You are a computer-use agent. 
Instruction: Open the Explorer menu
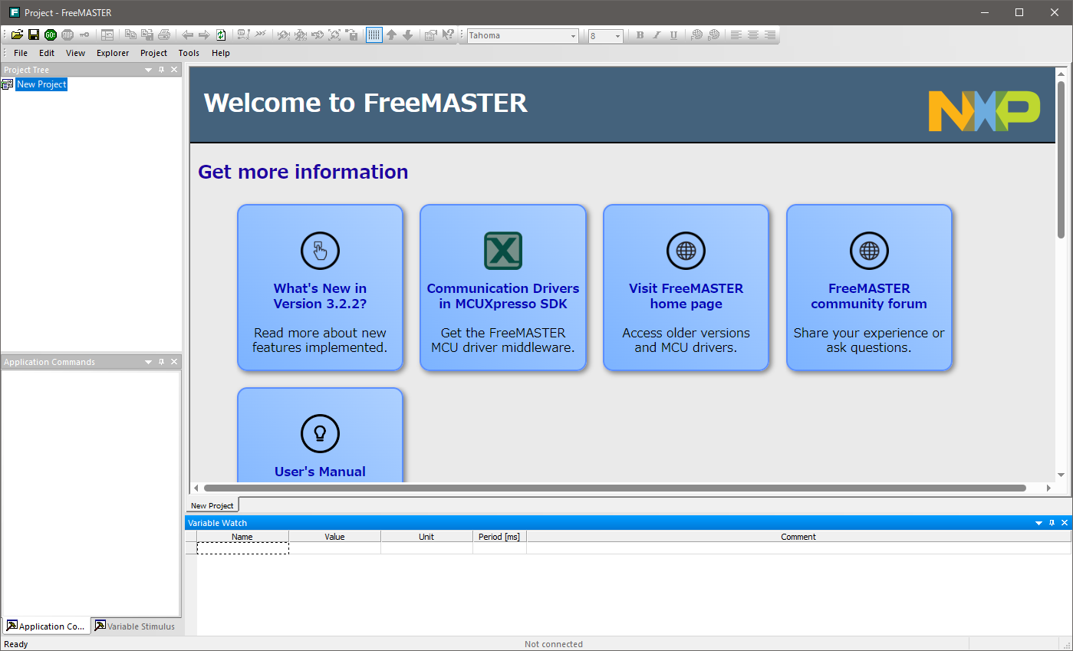coord(113,53)
